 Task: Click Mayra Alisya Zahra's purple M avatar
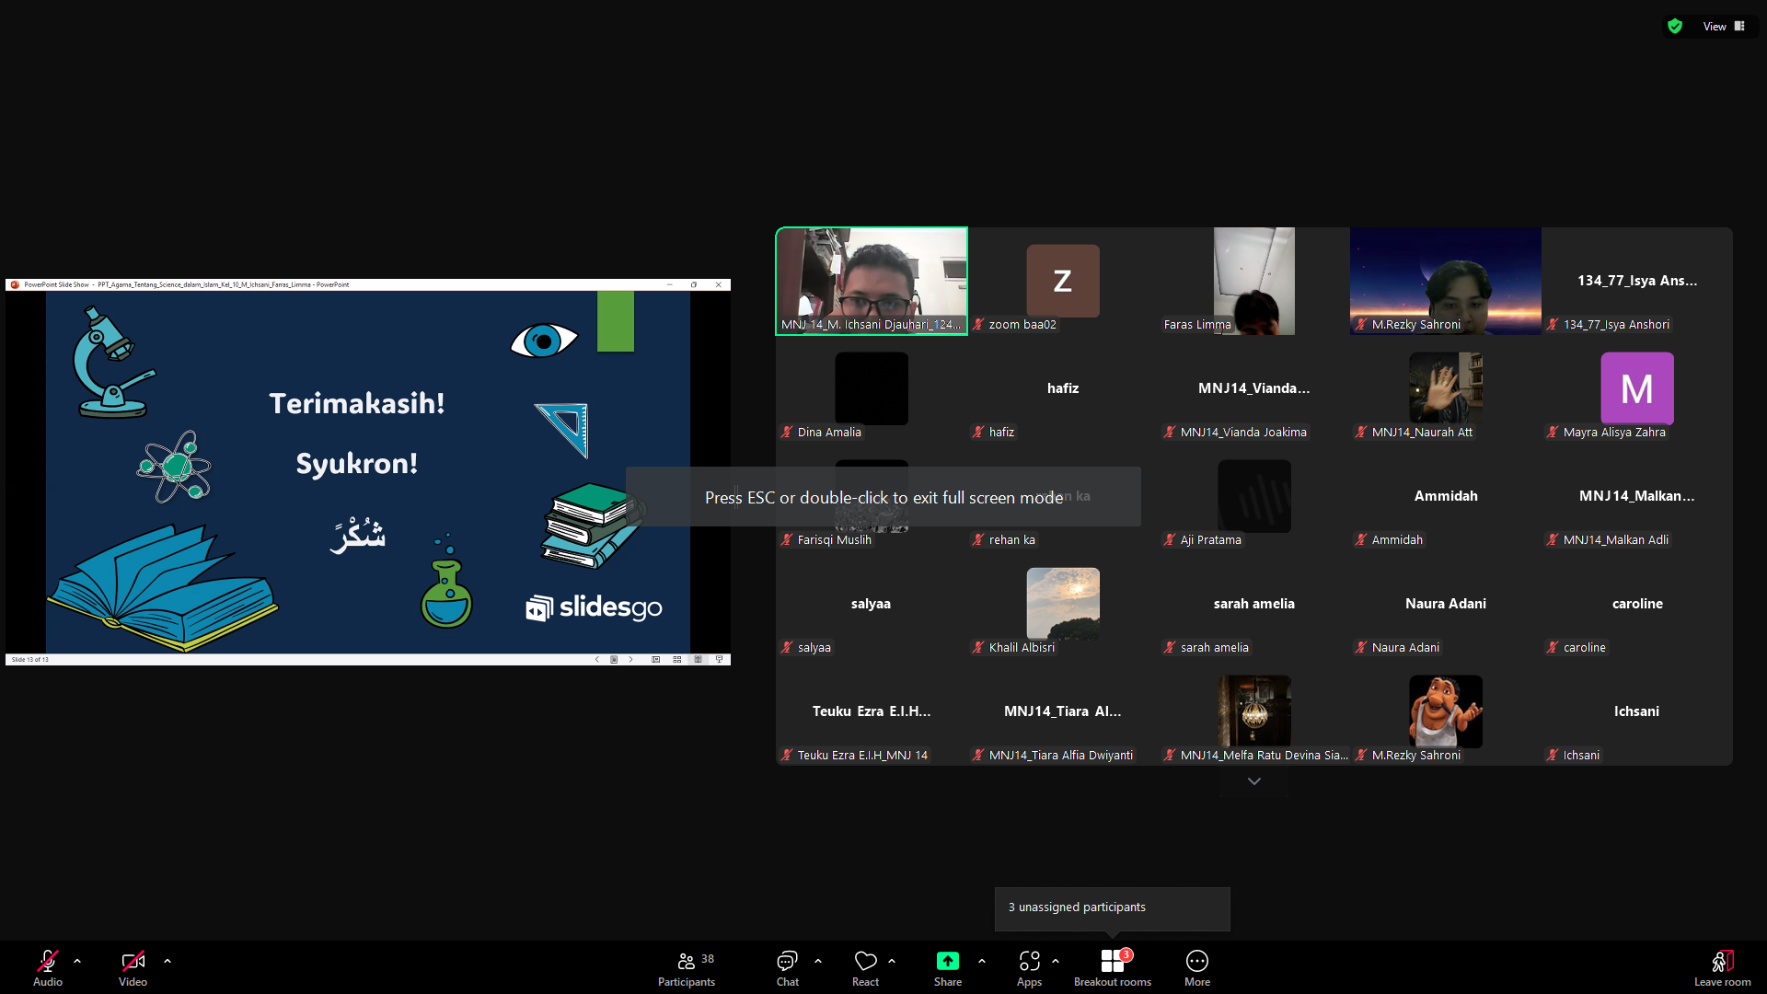1637,388
